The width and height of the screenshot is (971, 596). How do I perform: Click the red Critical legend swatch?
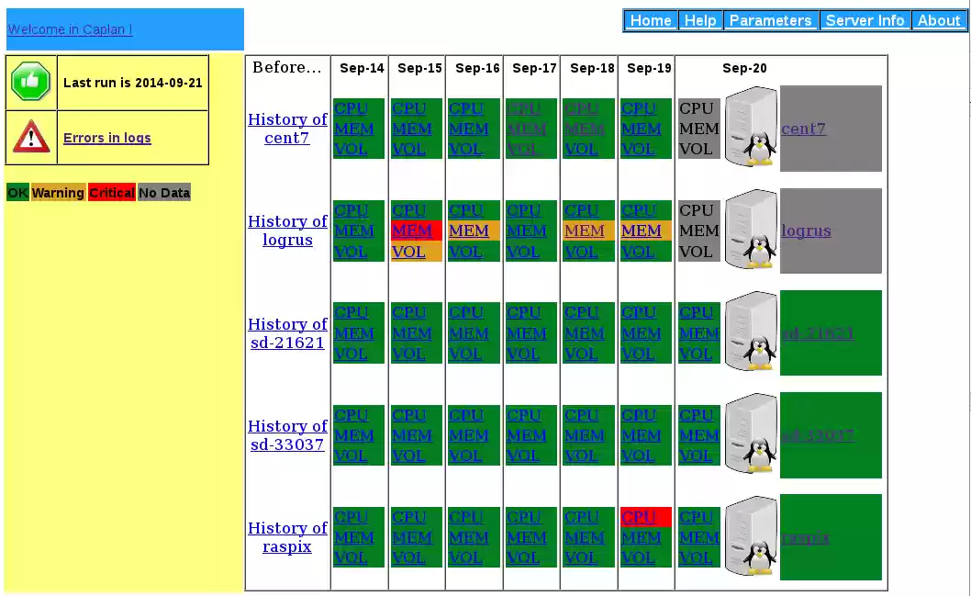point(112,193)
